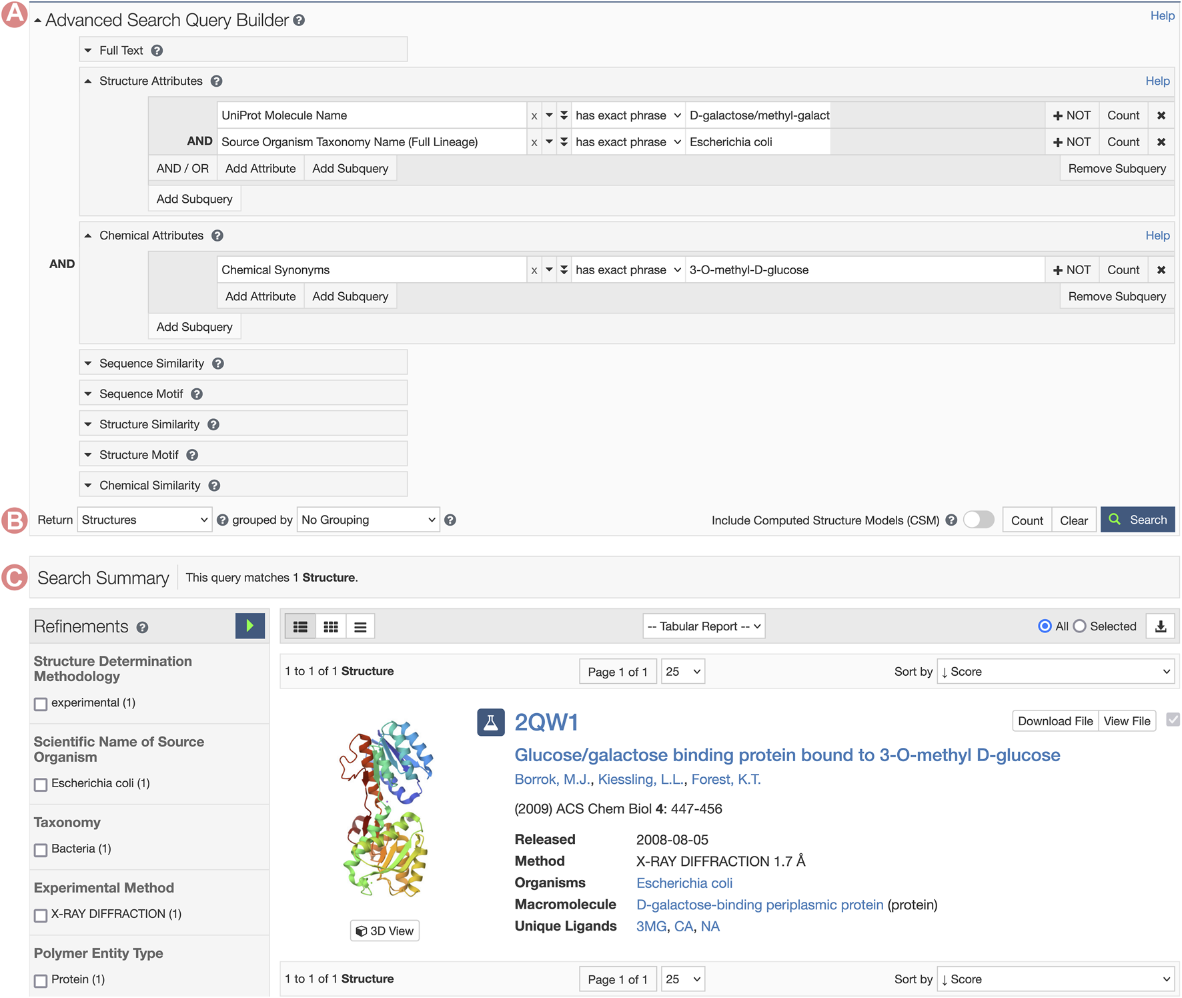Switch to the gallery grid view icon
The height and width of the screenshot is (998, 1182).
click(331, 626)
